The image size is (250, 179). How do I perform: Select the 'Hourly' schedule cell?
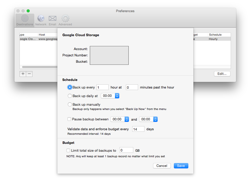213,39
